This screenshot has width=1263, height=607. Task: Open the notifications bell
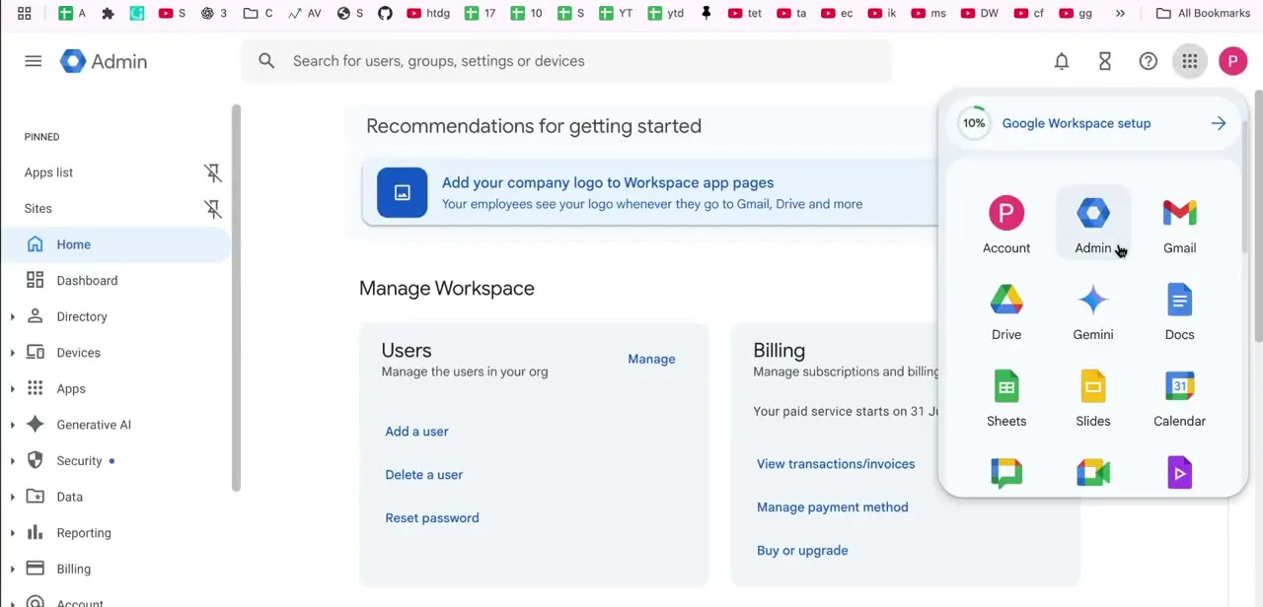[x=1062, y=61]
